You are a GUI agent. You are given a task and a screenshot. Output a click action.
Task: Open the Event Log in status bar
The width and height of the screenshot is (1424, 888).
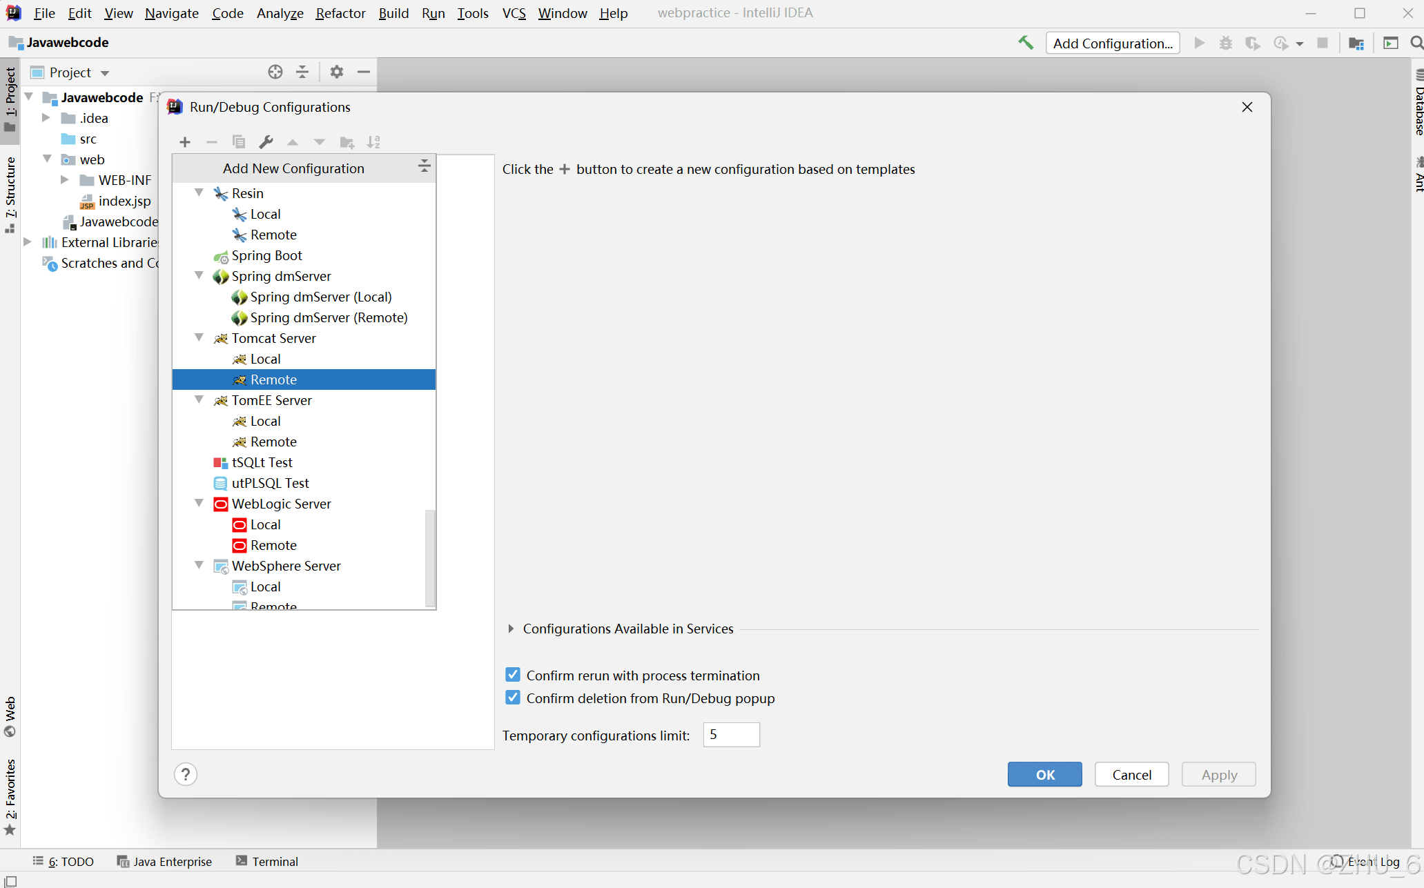[x=1365, y=861]
